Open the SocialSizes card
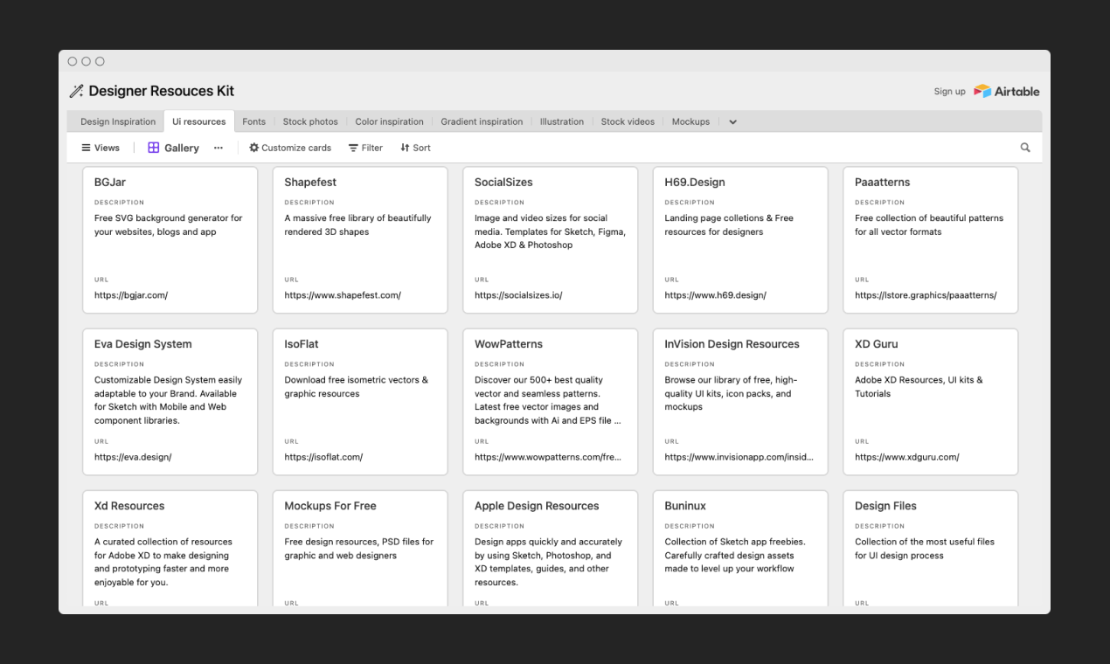The image size is (1110, 664). pyautogui.click(x=551, y=239)
